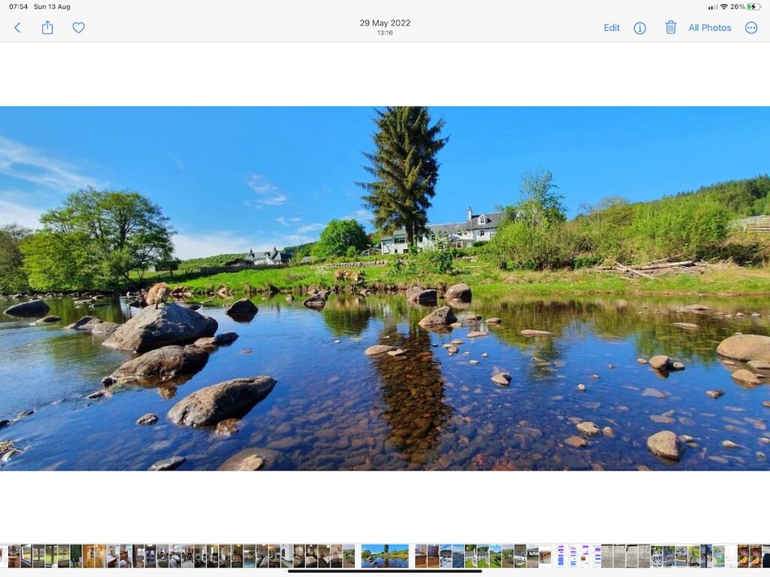
Task: Open the All Photos view
Action: [710, 28]
